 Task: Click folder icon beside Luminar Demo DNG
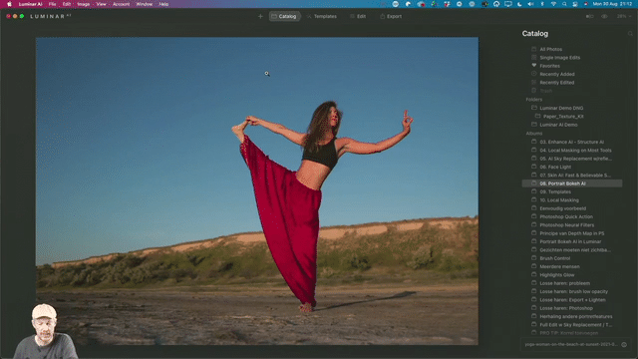(534, 108)
